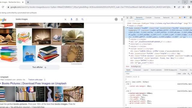
Task: Select the h1 'Liens d'accessibilité' DOM line
Action: pos(157,51)
